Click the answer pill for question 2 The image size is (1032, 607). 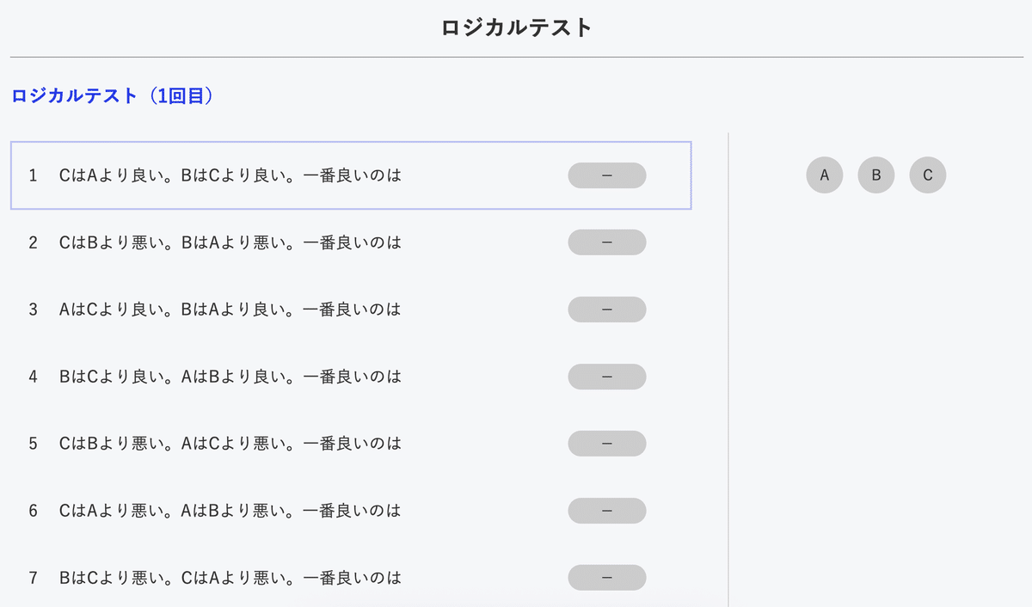click(607, 242)
